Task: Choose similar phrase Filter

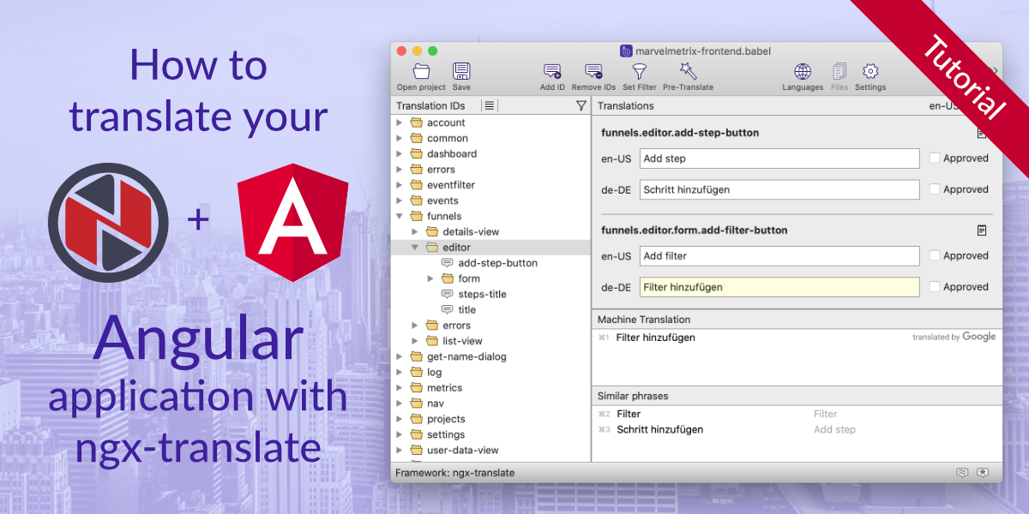Action: pos(629,414)
